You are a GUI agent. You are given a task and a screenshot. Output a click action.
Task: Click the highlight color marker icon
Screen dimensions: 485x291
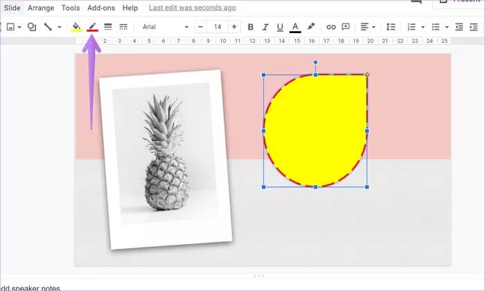click(311, 27)
